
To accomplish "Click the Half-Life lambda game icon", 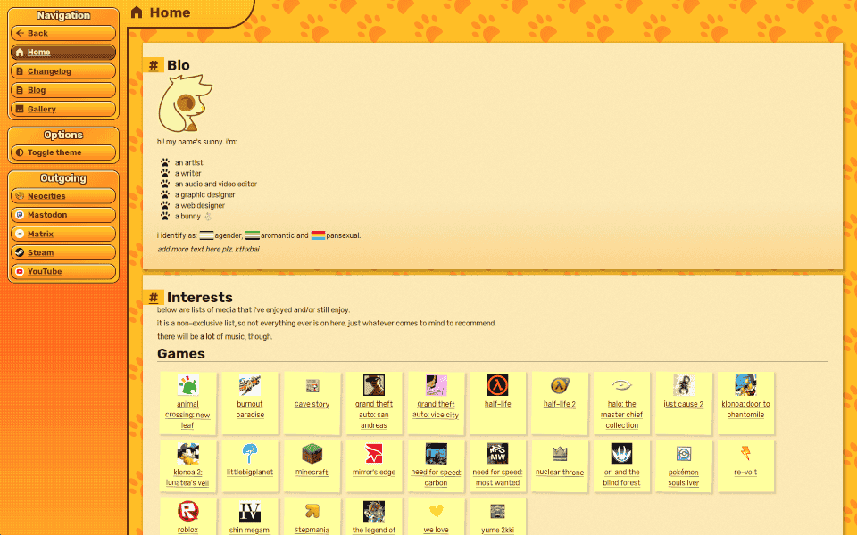I will coord(497,385).
